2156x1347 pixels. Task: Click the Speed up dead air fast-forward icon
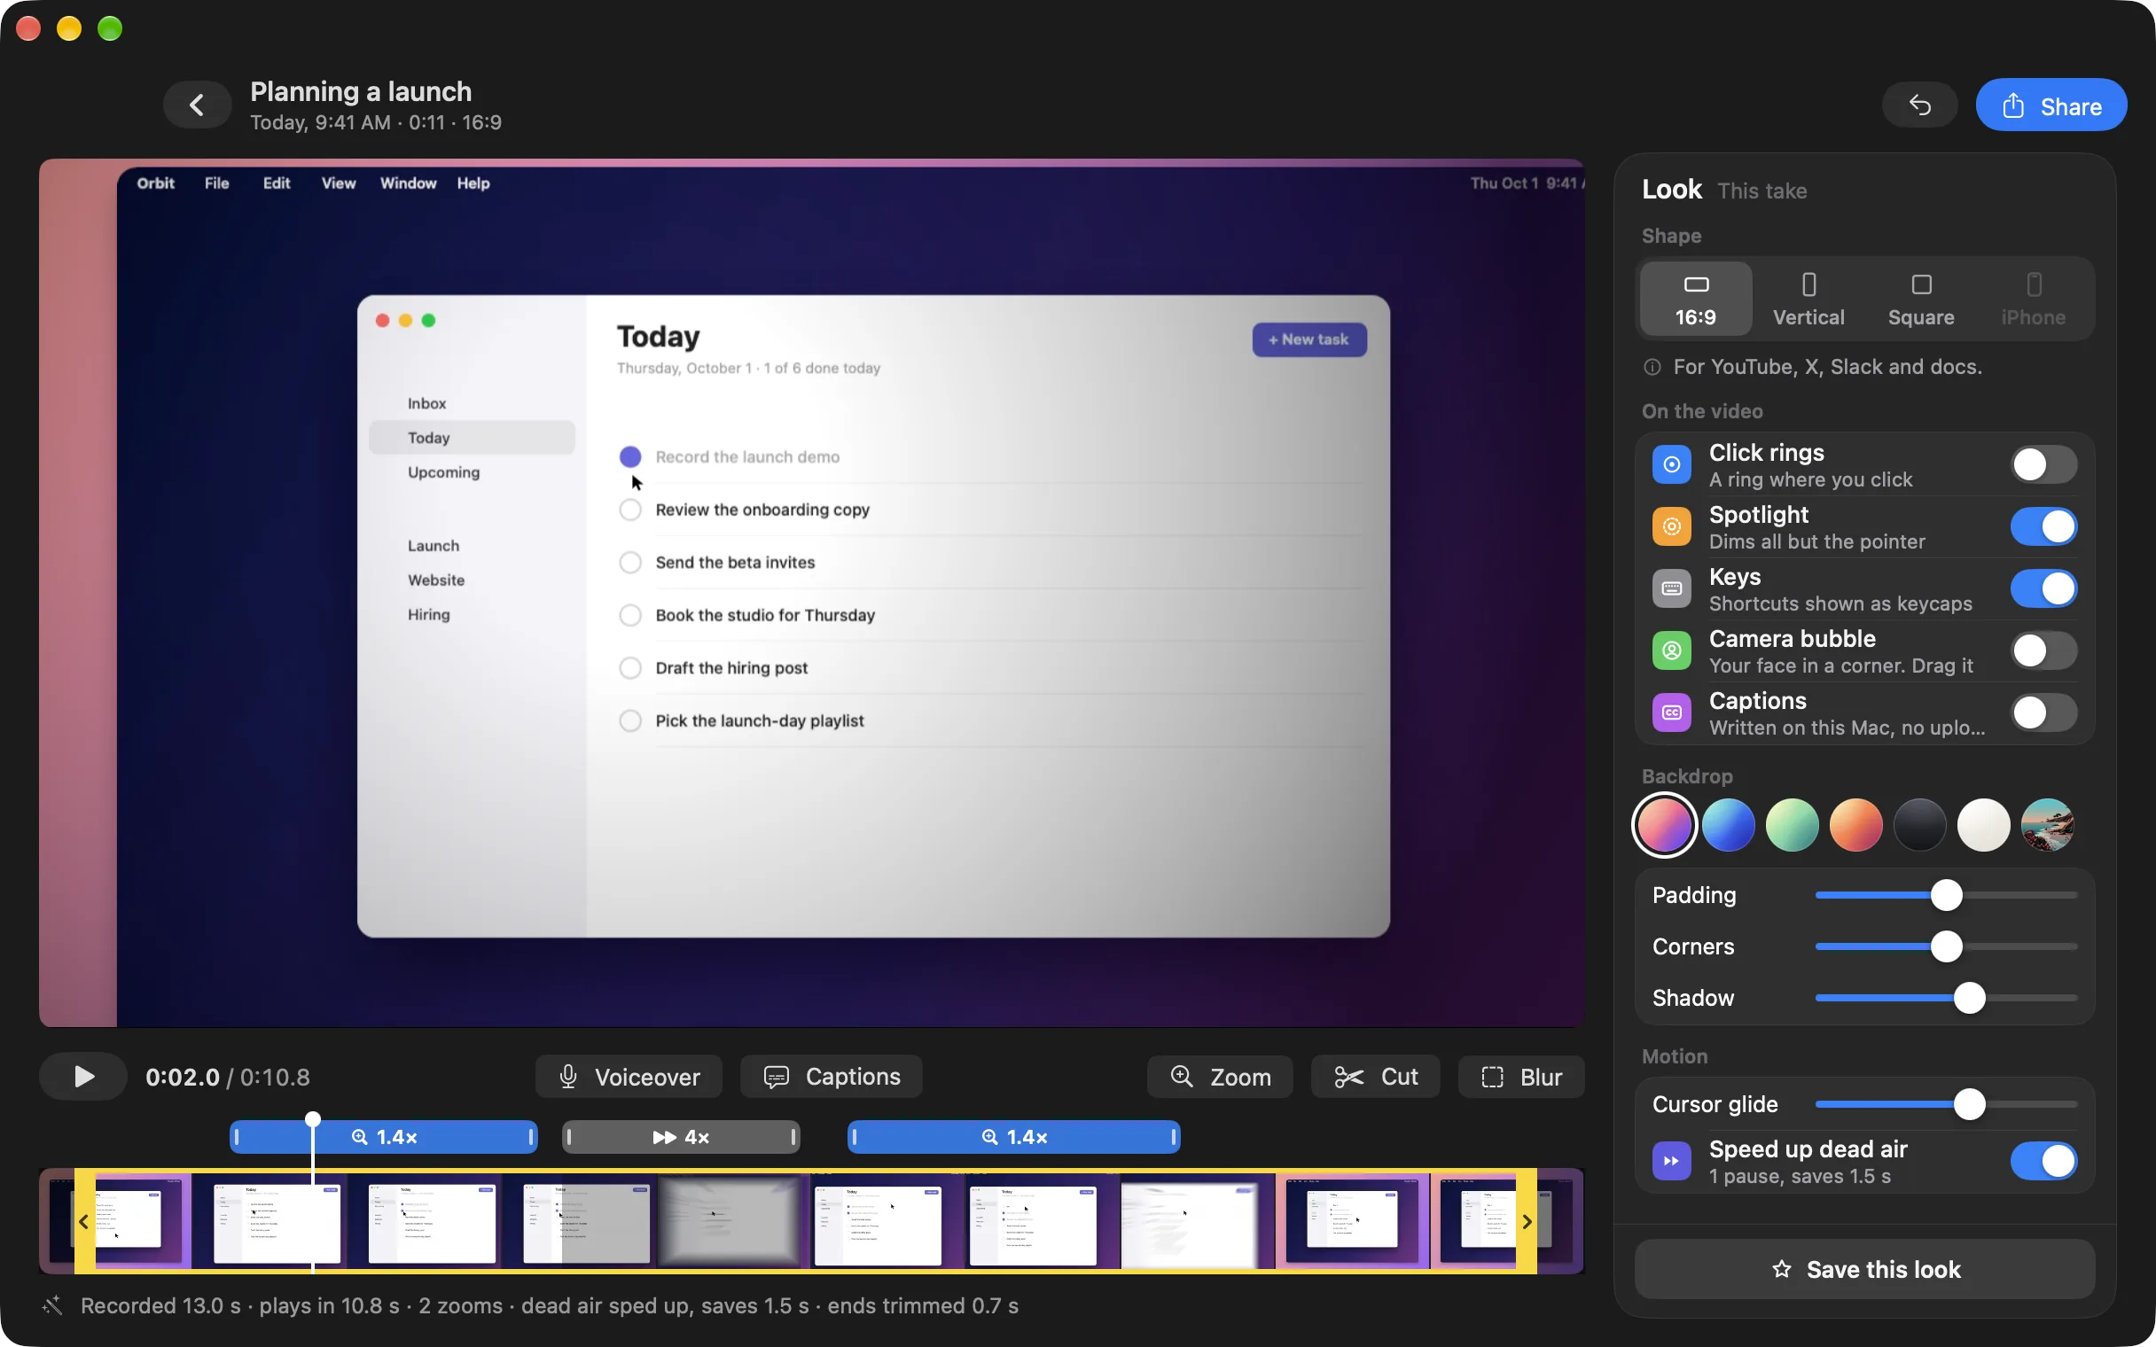(1671, 1161)
